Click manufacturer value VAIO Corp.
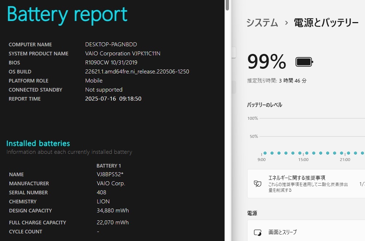The width and height of the screenshot is (365, 241). coord(111,183)
